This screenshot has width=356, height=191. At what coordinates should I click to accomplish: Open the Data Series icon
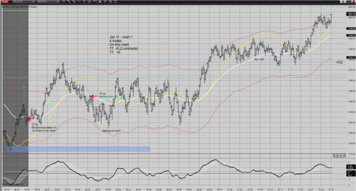100,2
